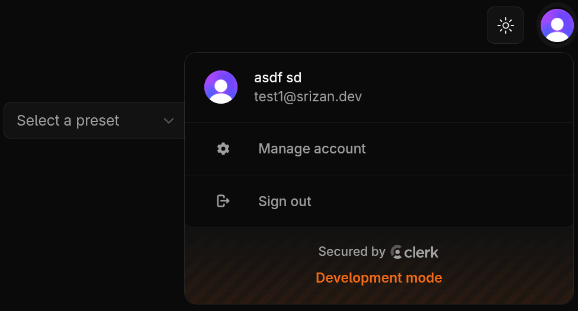The height and width of the screenshot is (311, 578).
Task: Click the "Secured by" label
Action: click(x=352, y=252)
